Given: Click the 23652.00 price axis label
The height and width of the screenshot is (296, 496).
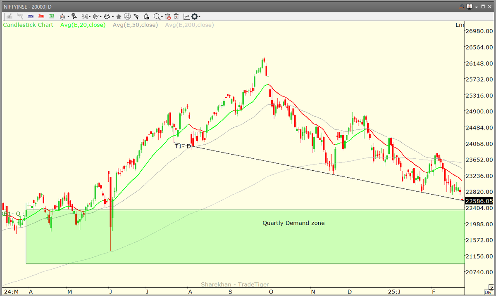Looking at the screenshot, I should point(480,160).
